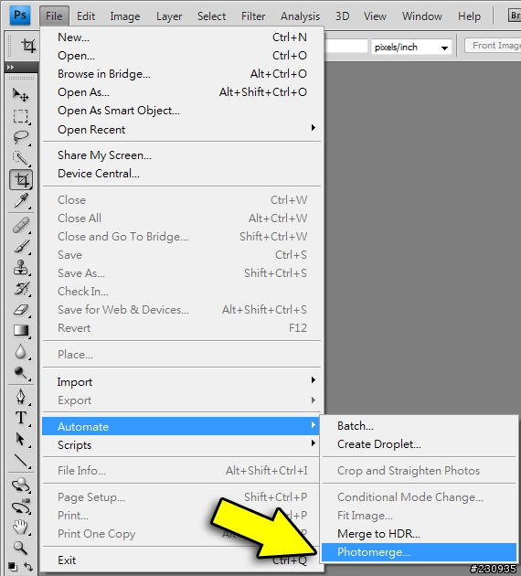The width and height of the screenshot is (521, 576).
Task: Choose Device Central...
Action: tap(182, 174)
